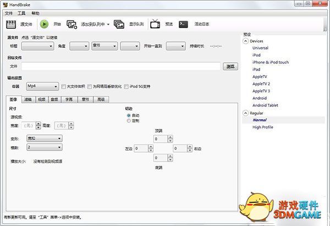Image resolution: width=330 pixels, height=226 pixels.
Task: Select the iPod preset
Action: 256,55
